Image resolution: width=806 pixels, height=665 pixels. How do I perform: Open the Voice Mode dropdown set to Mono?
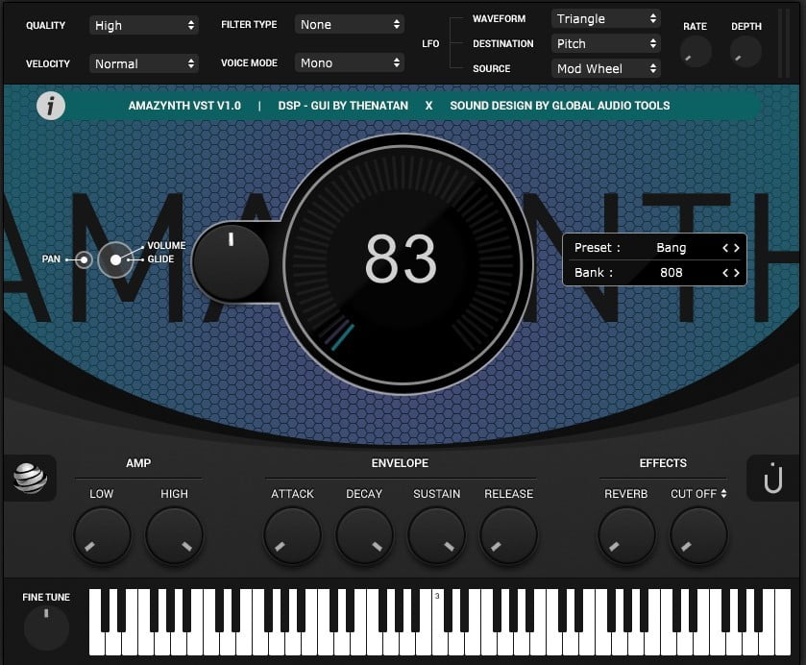(x=349, y=62)
